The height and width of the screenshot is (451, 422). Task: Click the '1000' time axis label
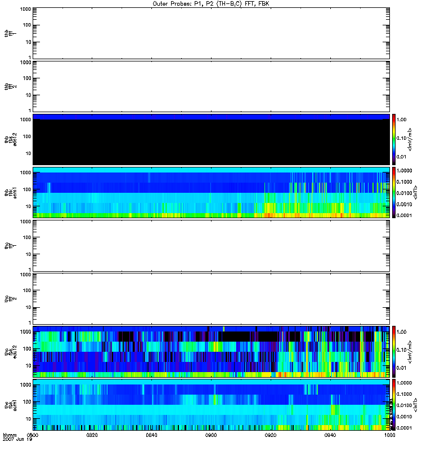tap(389, 435)
